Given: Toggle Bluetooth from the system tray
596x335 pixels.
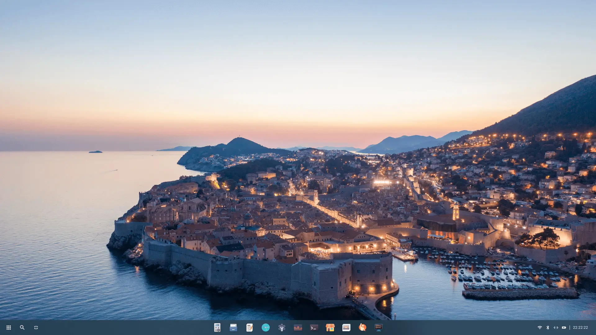Looking at the screenshot, I should coord(548,327).
